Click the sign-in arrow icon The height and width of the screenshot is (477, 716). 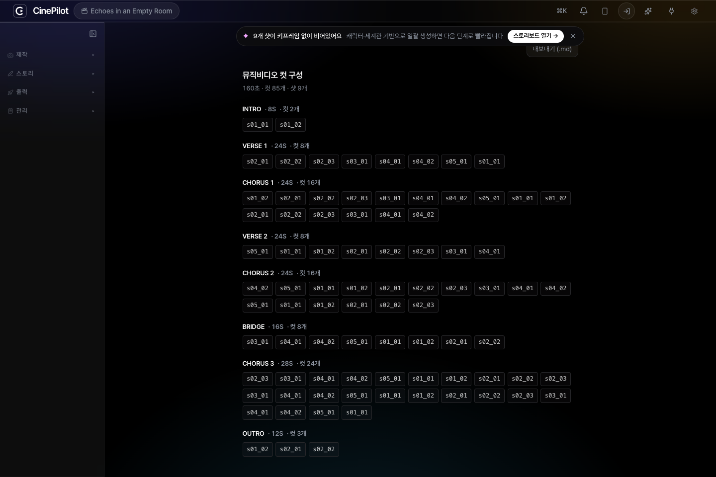point(626,11)
